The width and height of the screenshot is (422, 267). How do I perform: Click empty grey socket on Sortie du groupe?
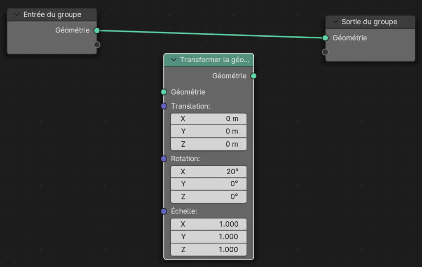coord(325,52)
